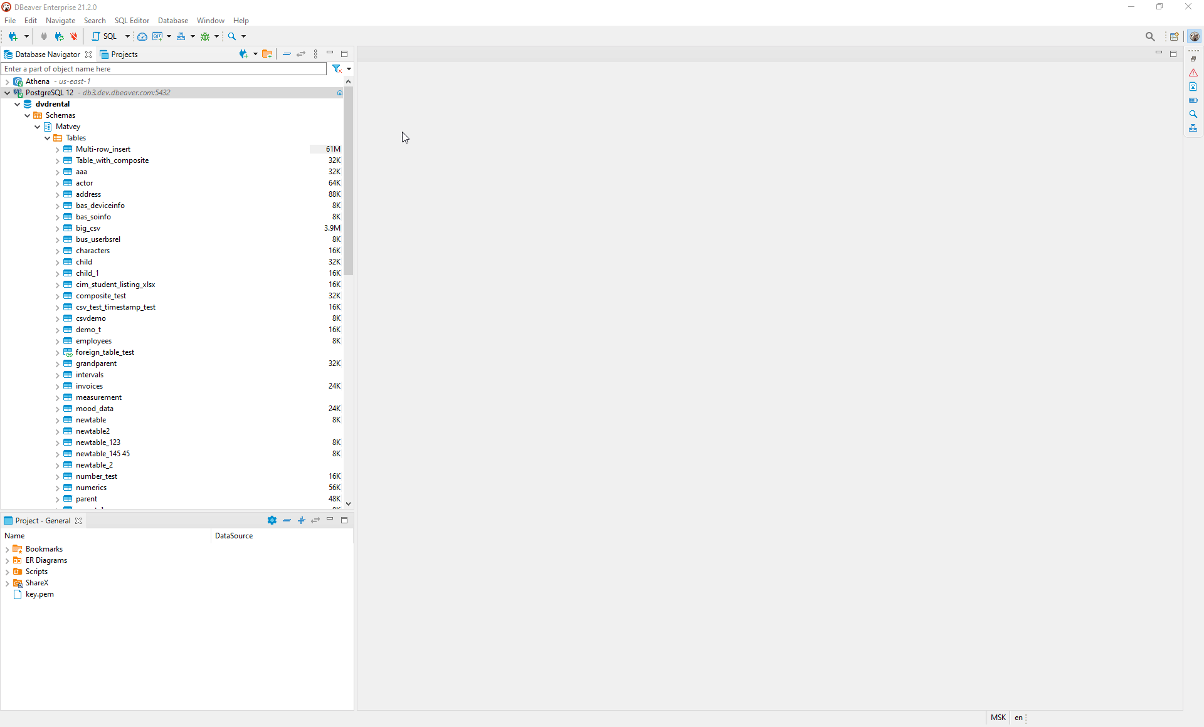This screenshot has width=1204, height=727.
Task: Toggle Link with Editor in Database Navigator
Action: 302,54
